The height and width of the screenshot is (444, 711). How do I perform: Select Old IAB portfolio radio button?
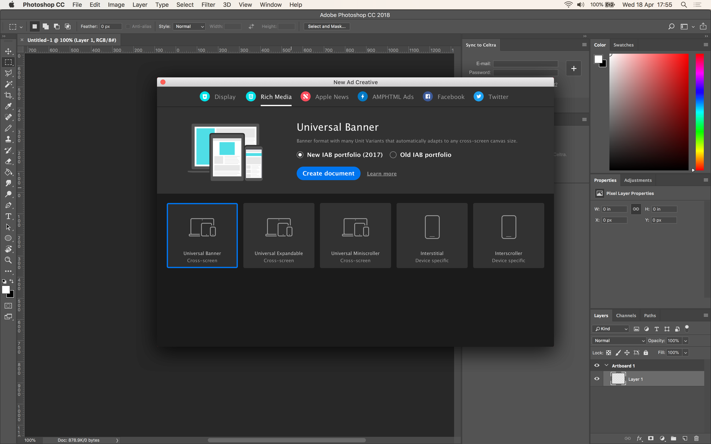[393, 155]
